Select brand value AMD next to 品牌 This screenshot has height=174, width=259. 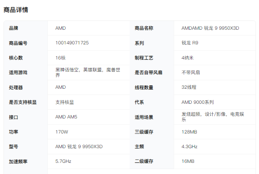coord(61,28)
